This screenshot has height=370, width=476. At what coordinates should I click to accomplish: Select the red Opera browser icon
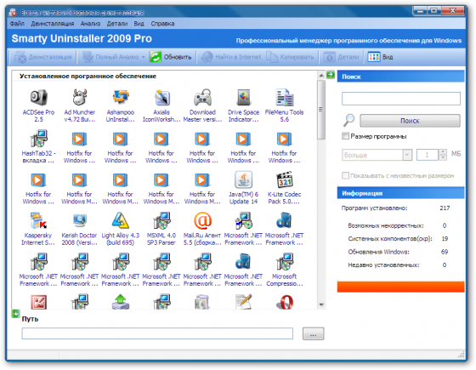pos(285,302)
